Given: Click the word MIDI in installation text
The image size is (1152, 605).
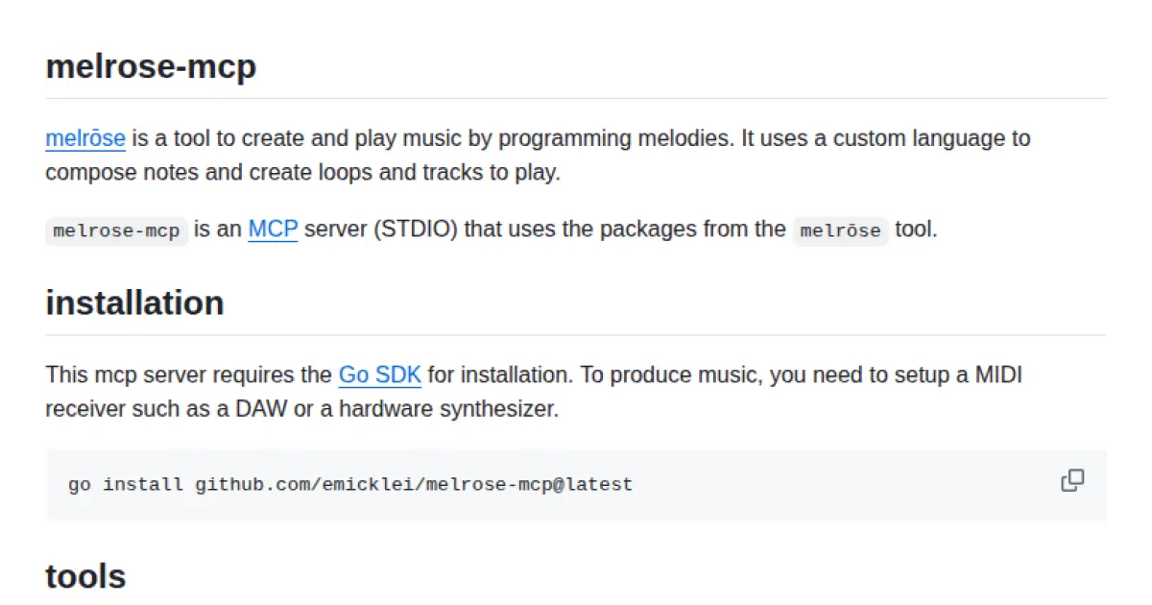Looking at the screenshot, I should 998,375.
